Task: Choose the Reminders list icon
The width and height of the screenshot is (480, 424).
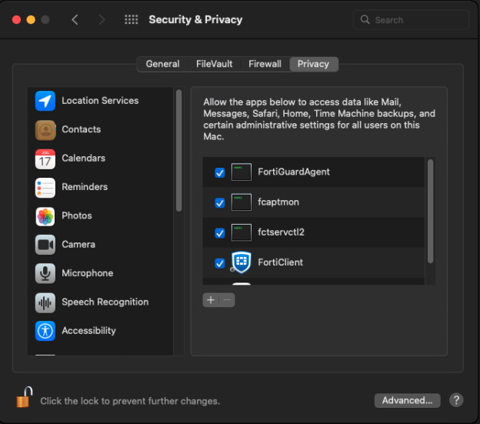Action: point(45,188)
